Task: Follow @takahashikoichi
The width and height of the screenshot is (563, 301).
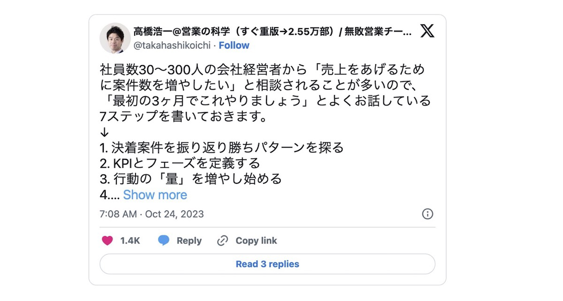Action: point(234,45)
